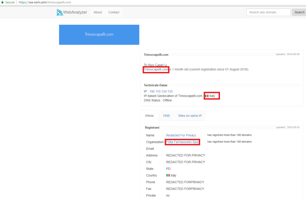This screenshot has width=306, height=199.
Task: Click the Registrant section heading
Action: point(152,127)
